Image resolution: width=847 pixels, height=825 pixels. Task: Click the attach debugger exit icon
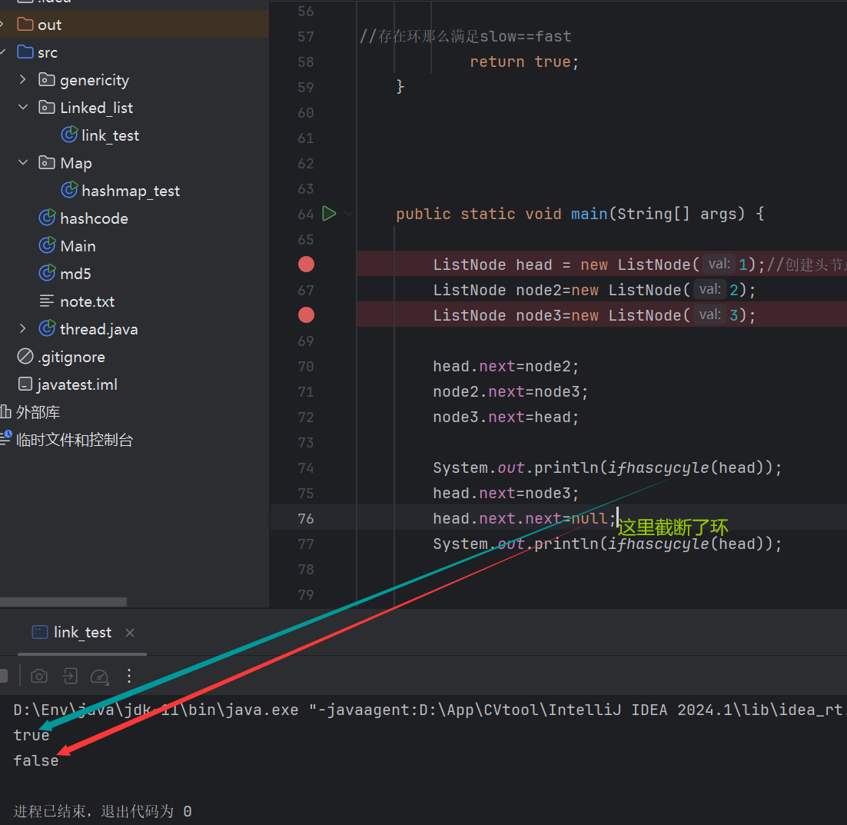pos(70,676)
